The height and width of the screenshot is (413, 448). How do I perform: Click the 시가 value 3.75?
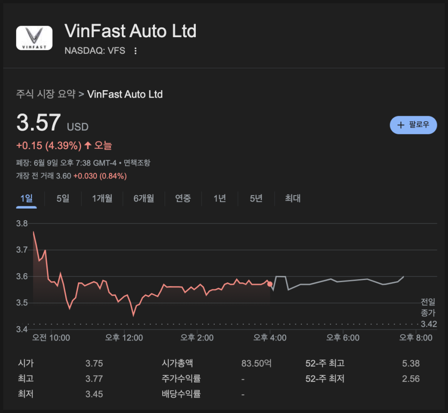(x=94, y=363)
